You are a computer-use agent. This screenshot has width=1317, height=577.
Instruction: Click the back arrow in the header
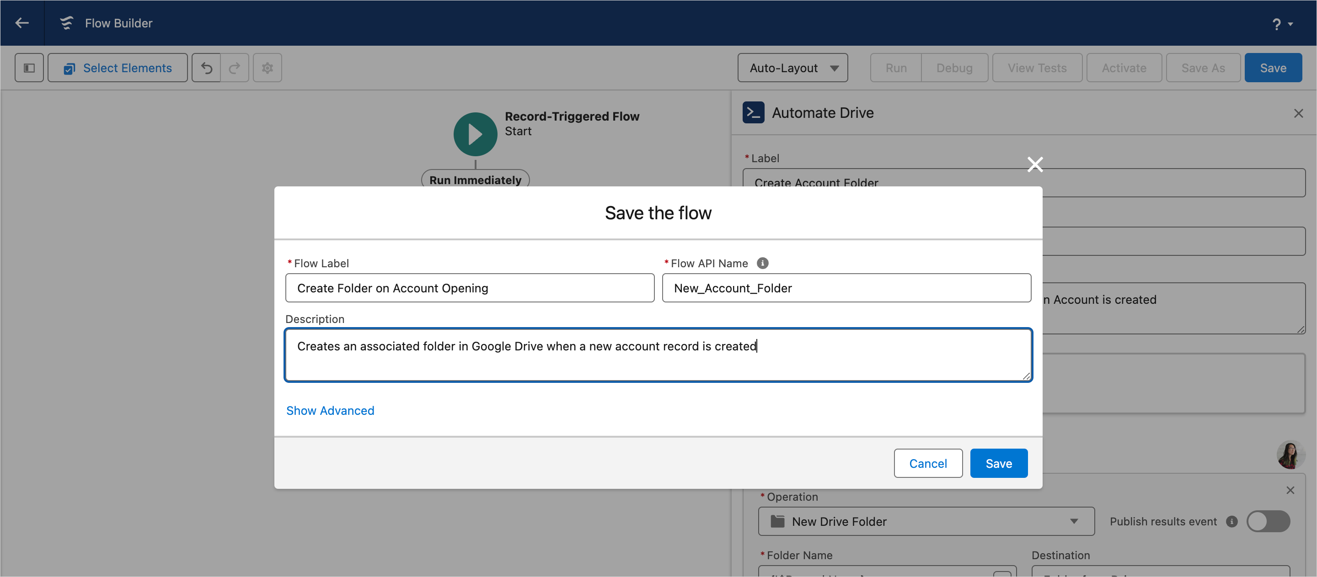(22, 23)
